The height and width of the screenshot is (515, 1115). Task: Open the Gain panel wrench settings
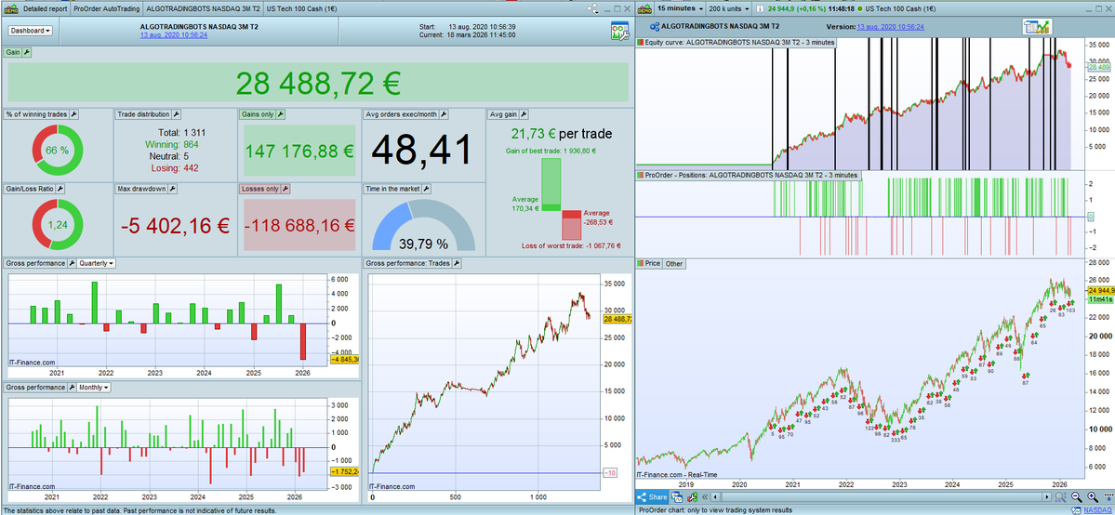(x=27, y=52)
